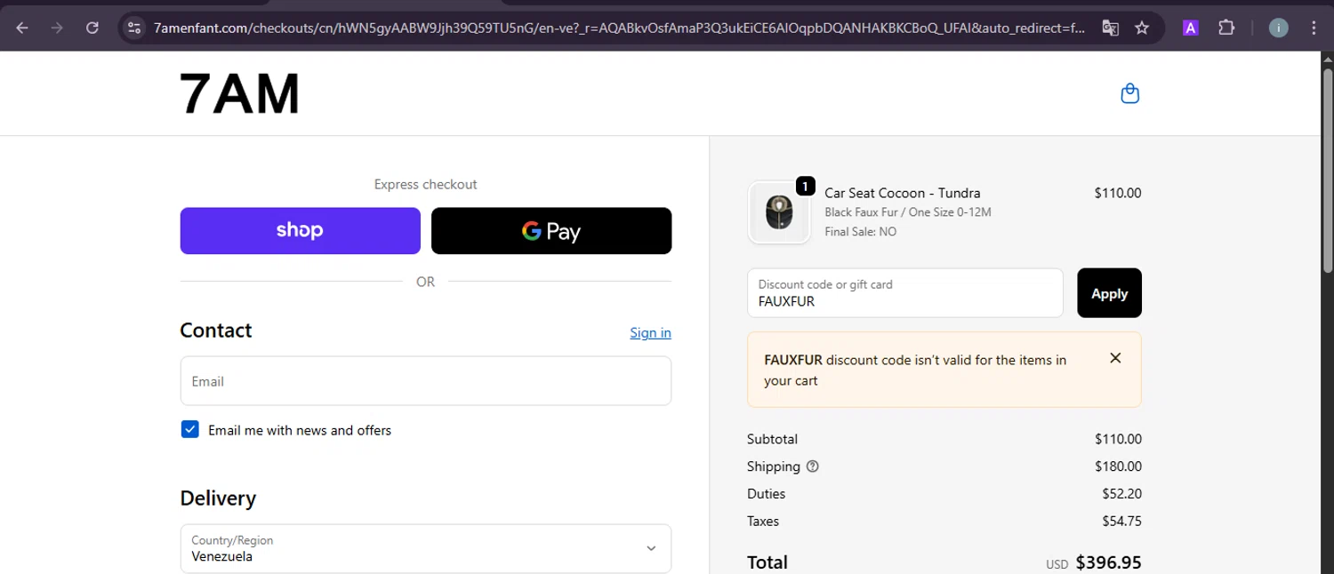Click the address bar URL
This screenshot has width=1334, height=574.
(x=619, y=28)
